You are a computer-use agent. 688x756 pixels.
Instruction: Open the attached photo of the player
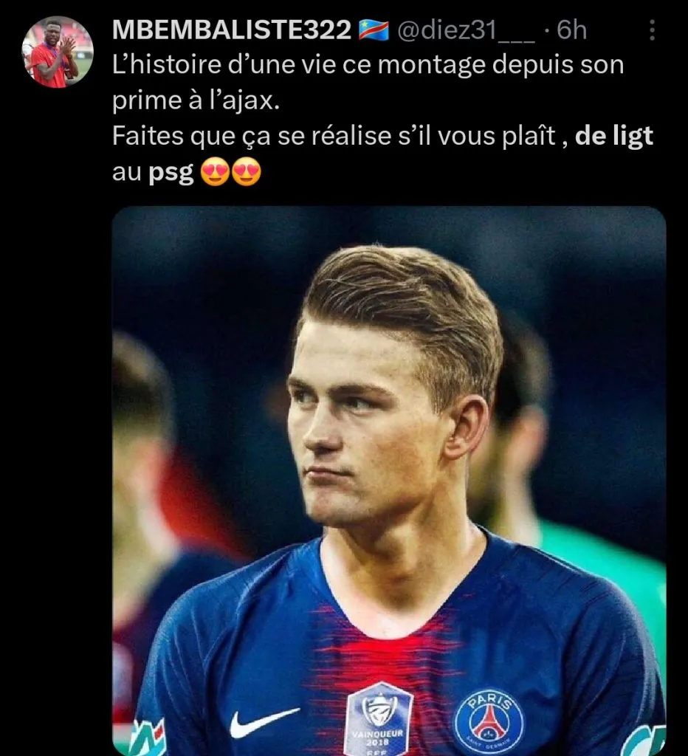click(x=389, y=481)
